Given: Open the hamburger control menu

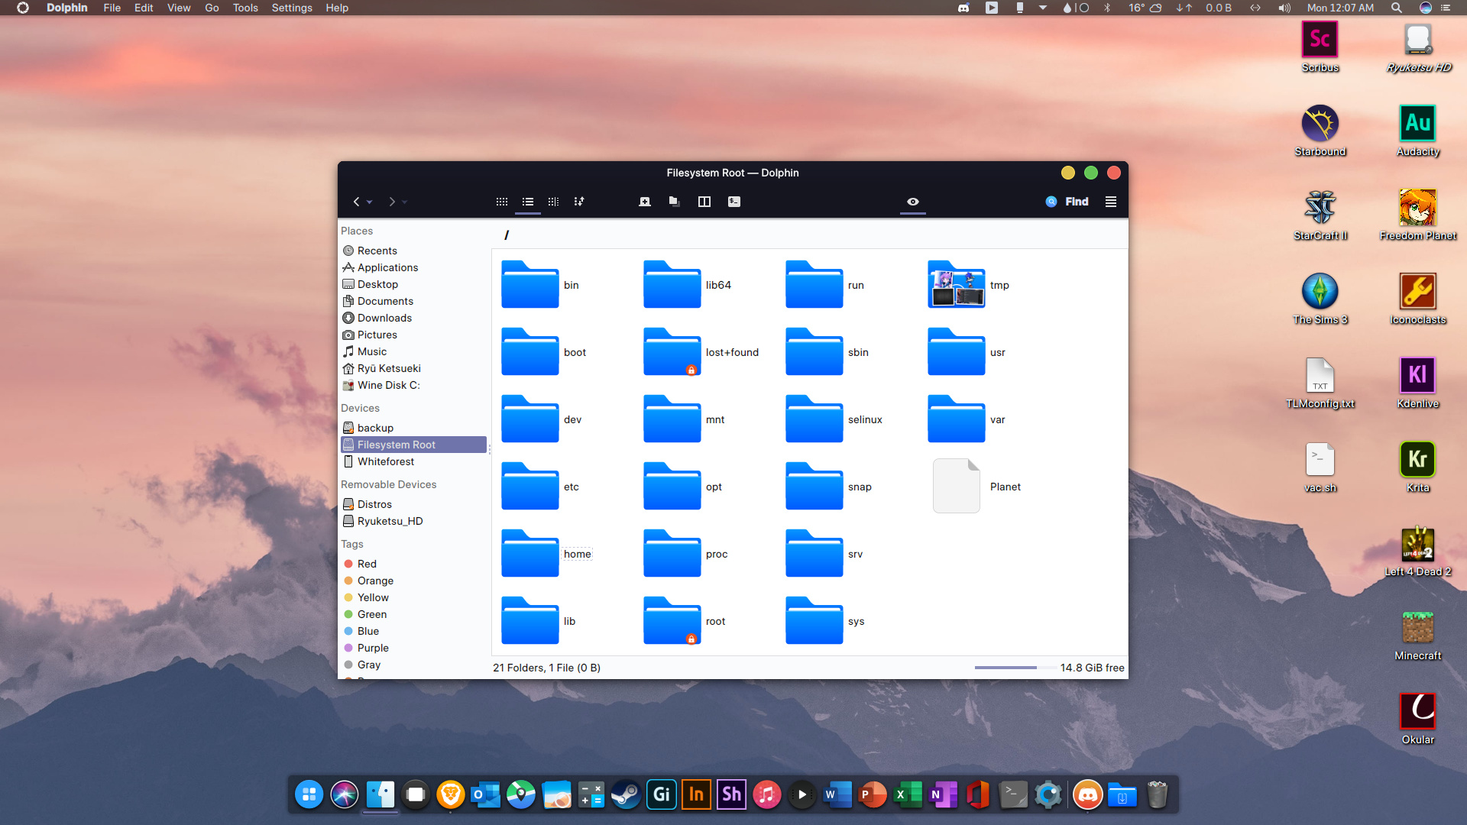Looking at the screenshot, I should pyautogui.click(x=1111, y=202).
